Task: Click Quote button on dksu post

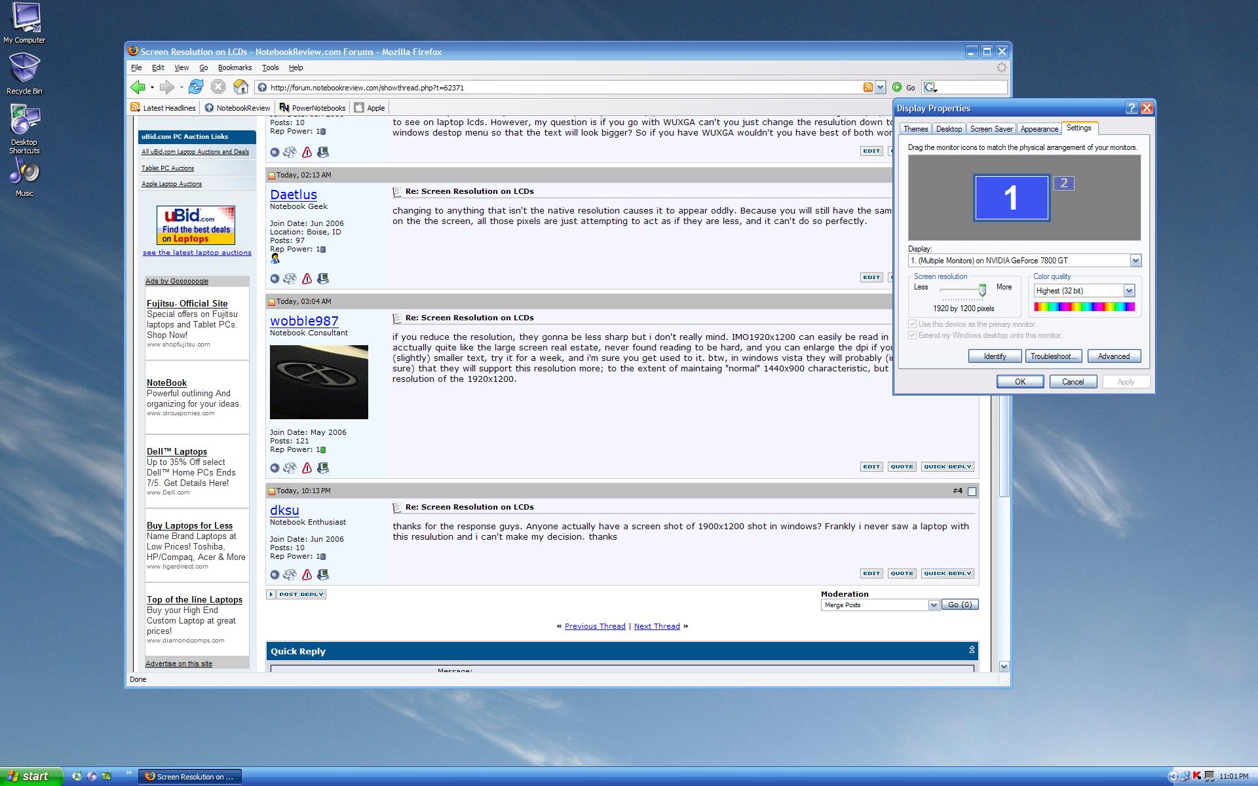Action: pos(902,574)
